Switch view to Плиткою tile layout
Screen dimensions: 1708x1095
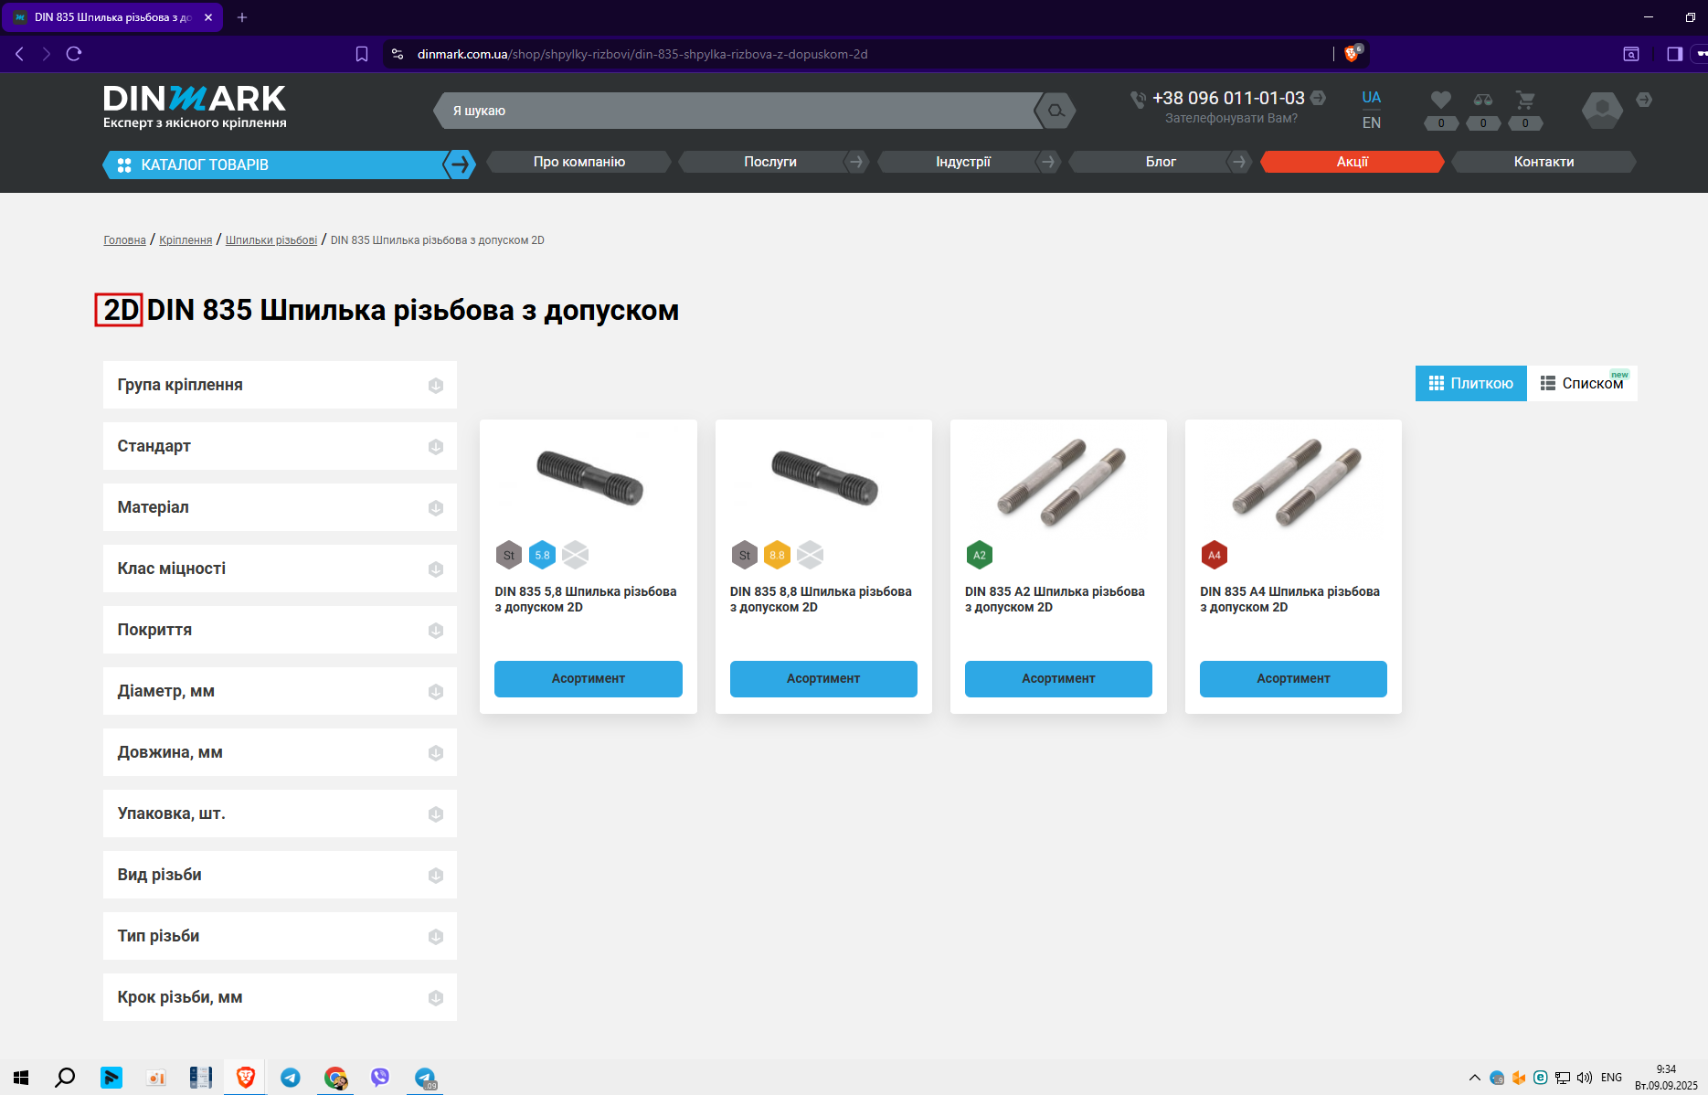pos(1471,384)
